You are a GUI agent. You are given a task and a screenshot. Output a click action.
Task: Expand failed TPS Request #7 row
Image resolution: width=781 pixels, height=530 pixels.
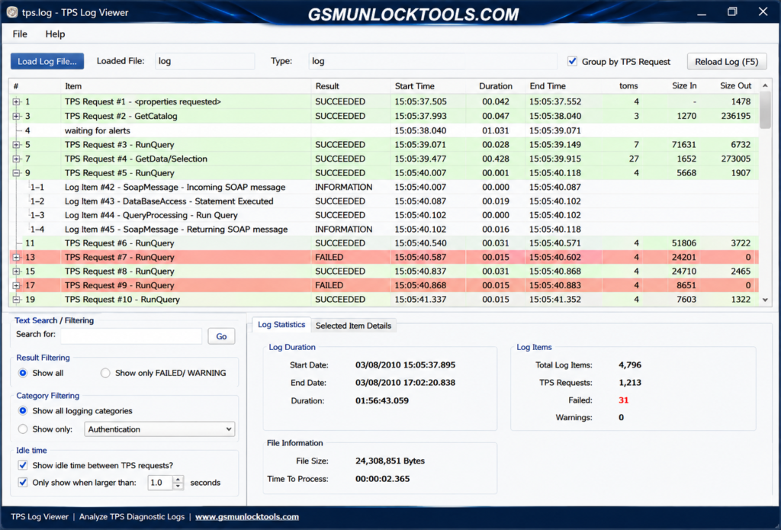[x=17, y=257]
